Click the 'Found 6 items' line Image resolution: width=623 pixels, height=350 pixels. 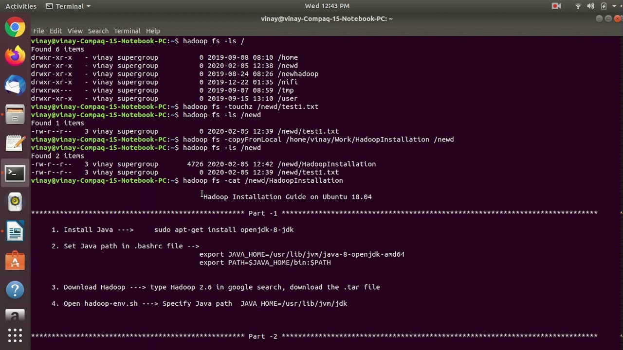(x=57, y=49)
